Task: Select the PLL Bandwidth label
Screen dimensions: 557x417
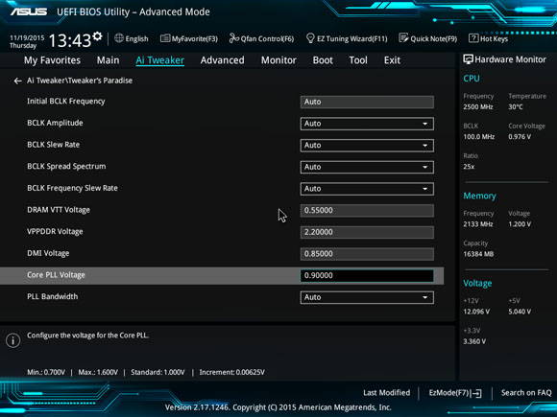Action: (52, 296)
